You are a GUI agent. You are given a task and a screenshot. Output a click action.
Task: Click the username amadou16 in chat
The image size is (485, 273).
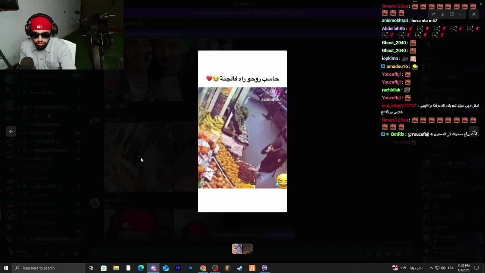397,66
